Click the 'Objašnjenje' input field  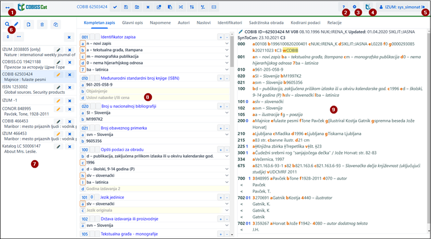coord(157,91)
